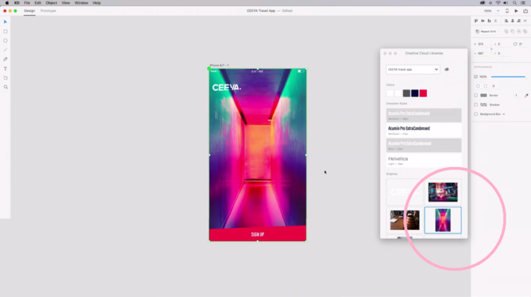
Task: Expand the Background Blur options arrow
Action: [504, 114]
